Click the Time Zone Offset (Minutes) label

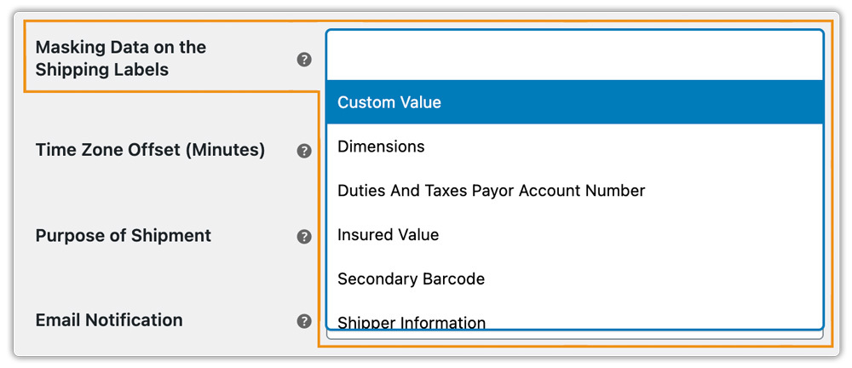150,150
